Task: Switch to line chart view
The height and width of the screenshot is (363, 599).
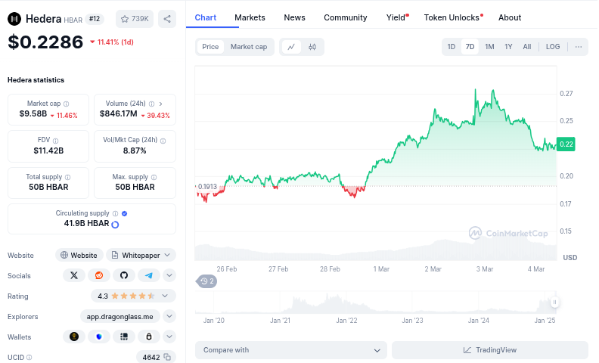Action: [291, 47]
